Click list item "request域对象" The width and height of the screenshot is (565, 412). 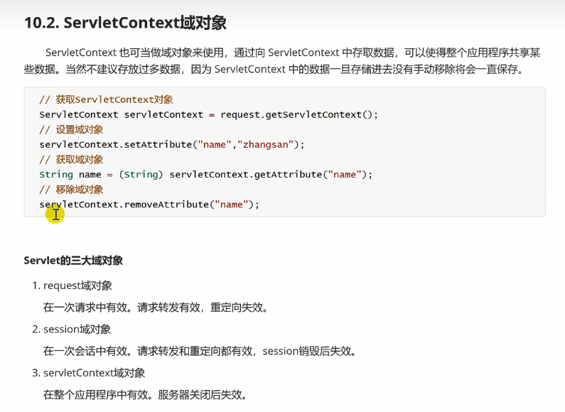[x=77, y=286]
